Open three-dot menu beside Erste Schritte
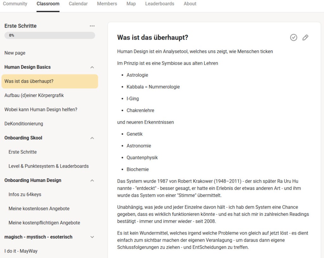324x258 pixels. click(x=92, y=26)
